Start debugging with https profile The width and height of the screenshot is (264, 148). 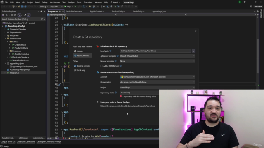[x=68, y=7]
